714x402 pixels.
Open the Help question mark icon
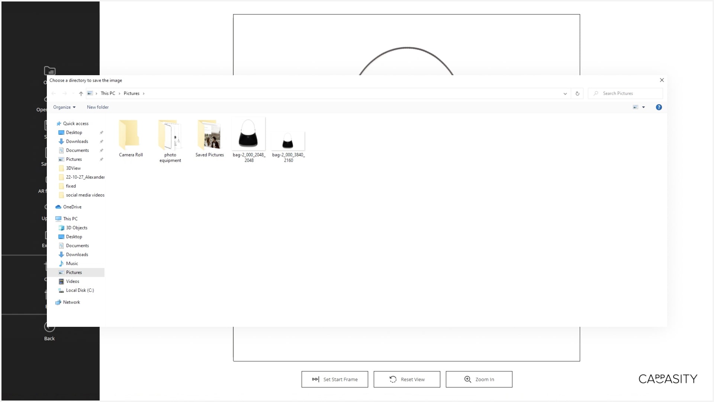(x=659, y=107)
